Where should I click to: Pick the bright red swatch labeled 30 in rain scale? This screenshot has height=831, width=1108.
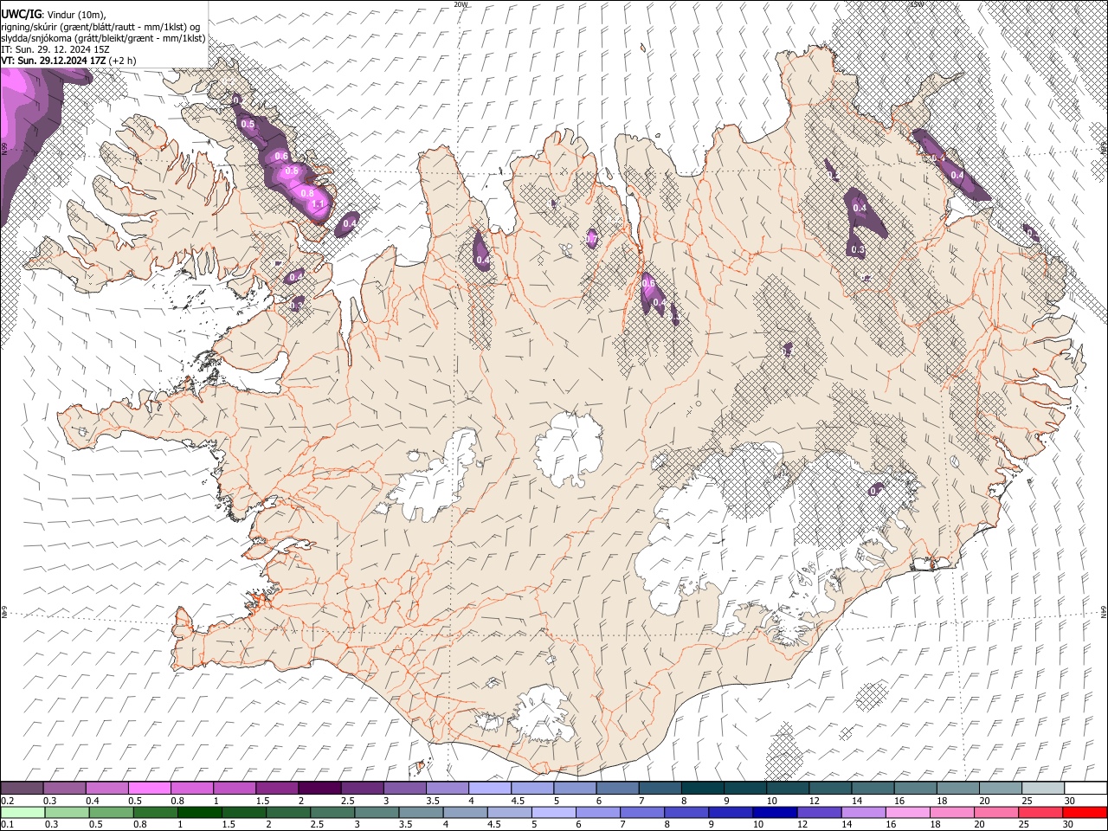click(1085, 812)
